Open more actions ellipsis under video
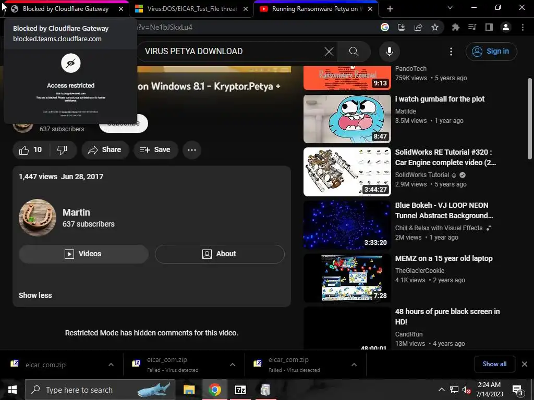This screenshot has width=534, height=400. [x=192, y=149]
